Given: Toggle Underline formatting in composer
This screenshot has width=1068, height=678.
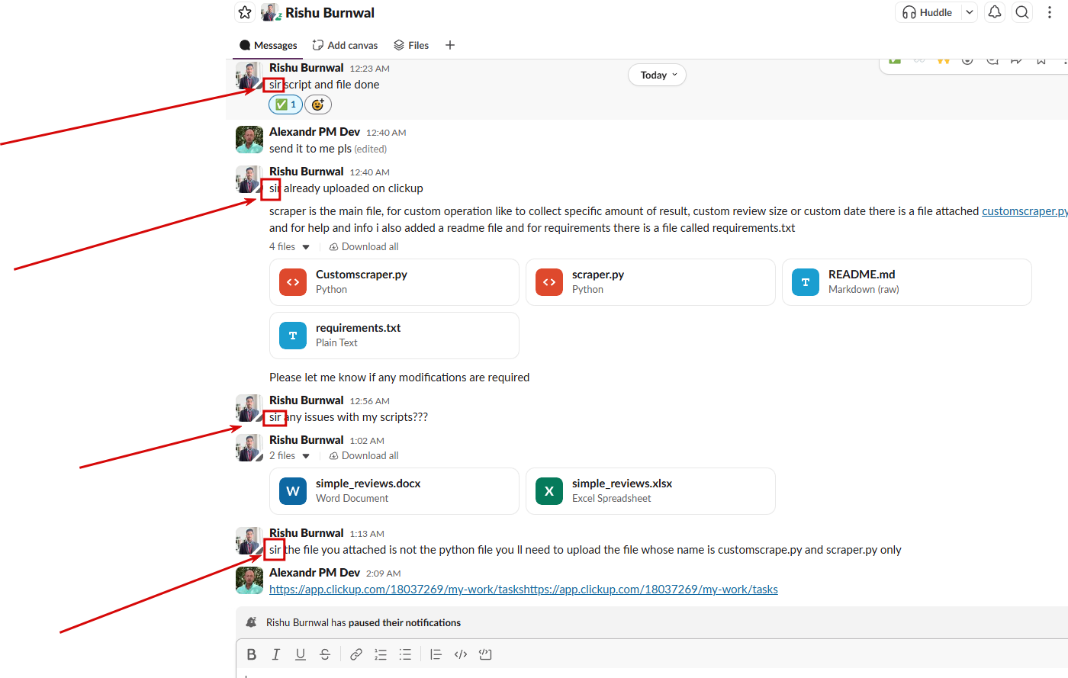Looking at the screenshot, I should coord(301,654).
